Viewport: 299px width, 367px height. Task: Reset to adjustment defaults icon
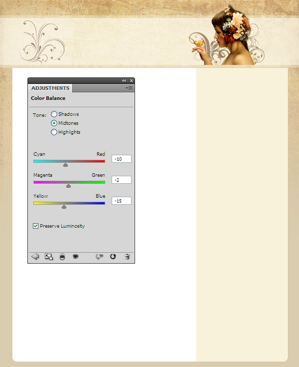pyautogui.click(x=113, y=257)
